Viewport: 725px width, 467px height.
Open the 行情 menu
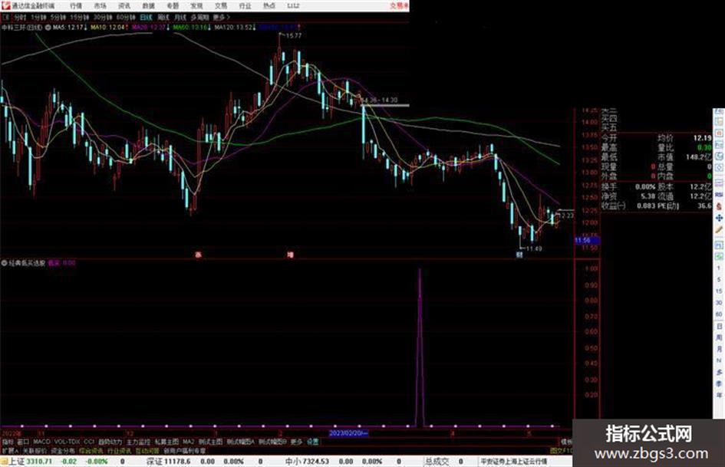point(76,6)
